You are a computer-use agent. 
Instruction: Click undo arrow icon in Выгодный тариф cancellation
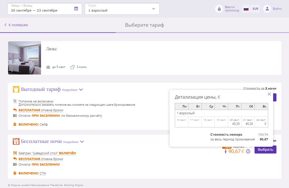[15, 110]
